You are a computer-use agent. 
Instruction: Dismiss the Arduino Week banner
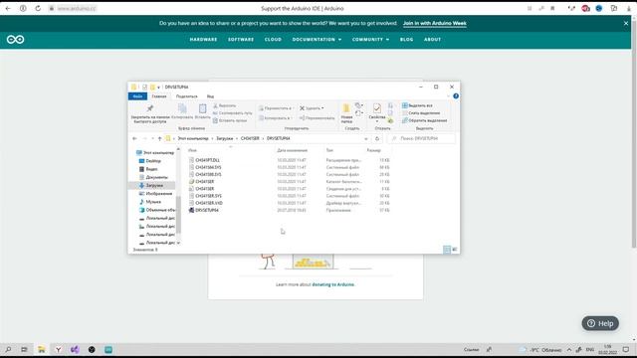[626, 24]
